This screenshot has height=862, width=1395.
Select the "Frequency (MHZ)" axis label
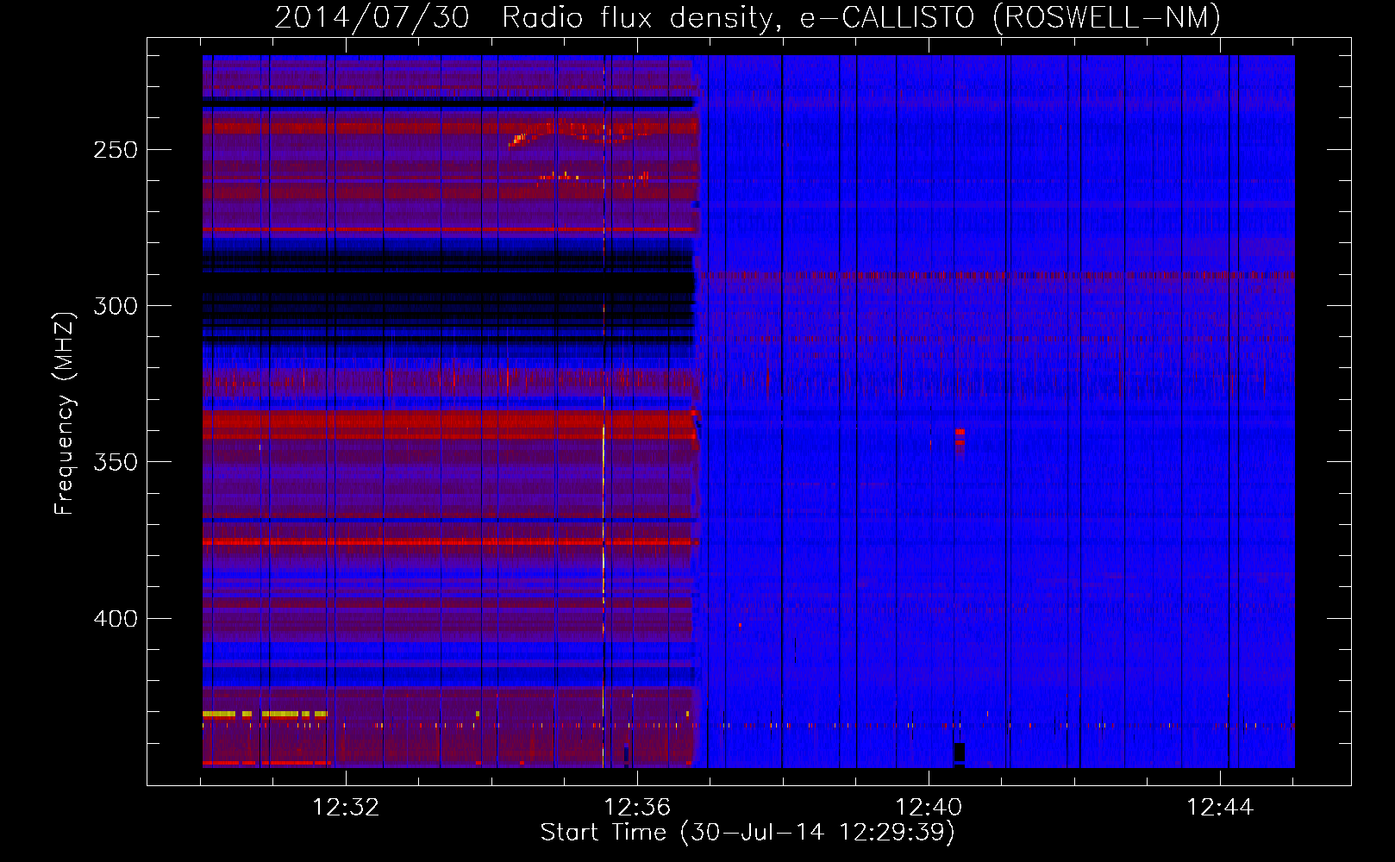65,413
